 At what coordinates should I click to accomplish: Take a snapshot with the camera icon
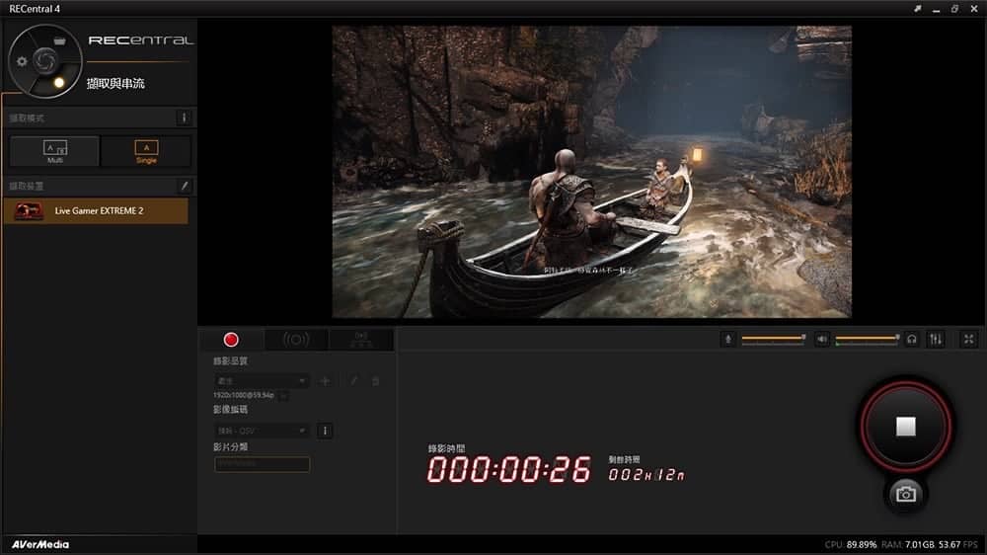click(x=906, y=495)
